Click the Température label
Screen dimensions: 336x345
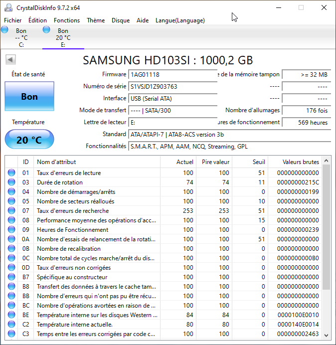coord(28,122)
